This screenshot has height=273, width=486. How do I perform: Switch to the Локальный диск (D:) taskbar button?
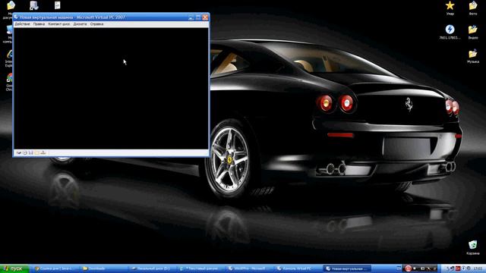click(x=152, y=268)
